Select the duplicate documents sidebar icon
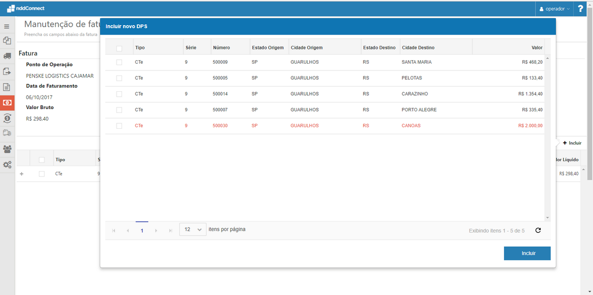Viewport: 593px width, 295px height. click(7, 40)
